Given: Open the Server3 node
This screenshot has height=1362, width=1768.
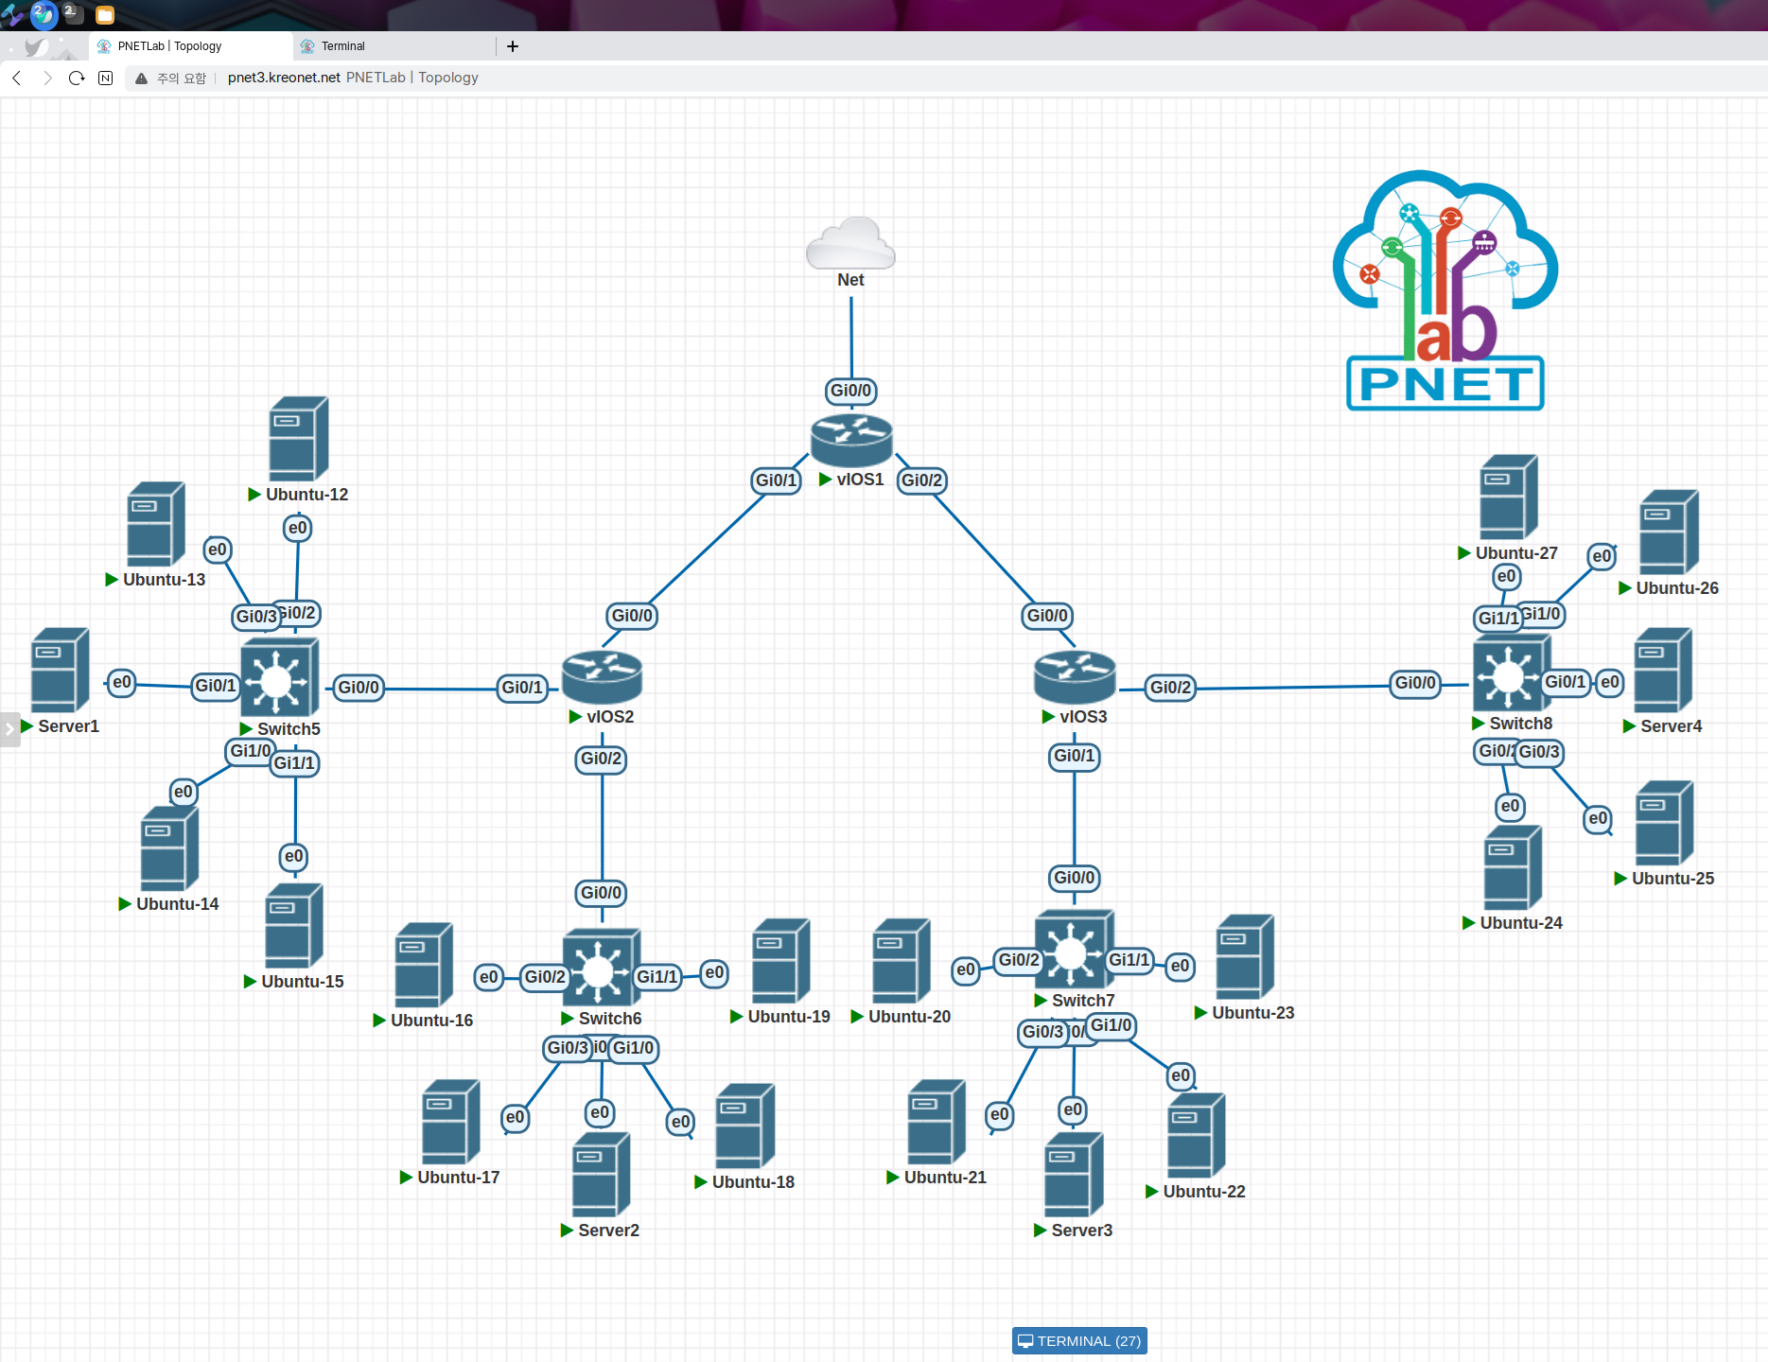Looking at the screenshot, I should (1073, 1174).
